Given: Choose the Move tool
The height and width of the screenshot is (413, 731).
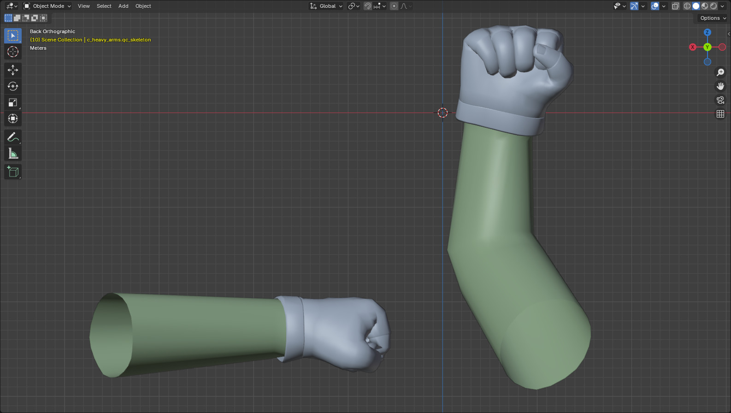Looking at the screenshot, I should point(13,70).
